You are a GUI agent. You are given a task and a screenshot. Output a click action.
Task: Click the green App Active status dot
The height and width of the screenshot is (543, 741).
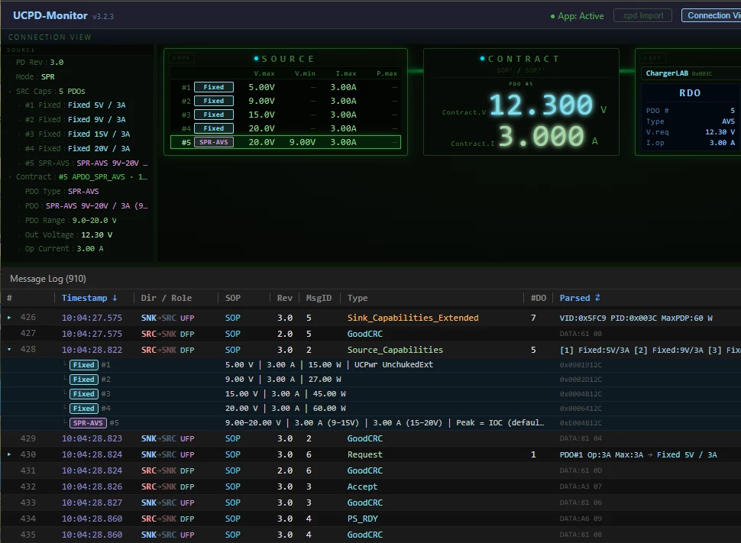(x=552, y=17)
